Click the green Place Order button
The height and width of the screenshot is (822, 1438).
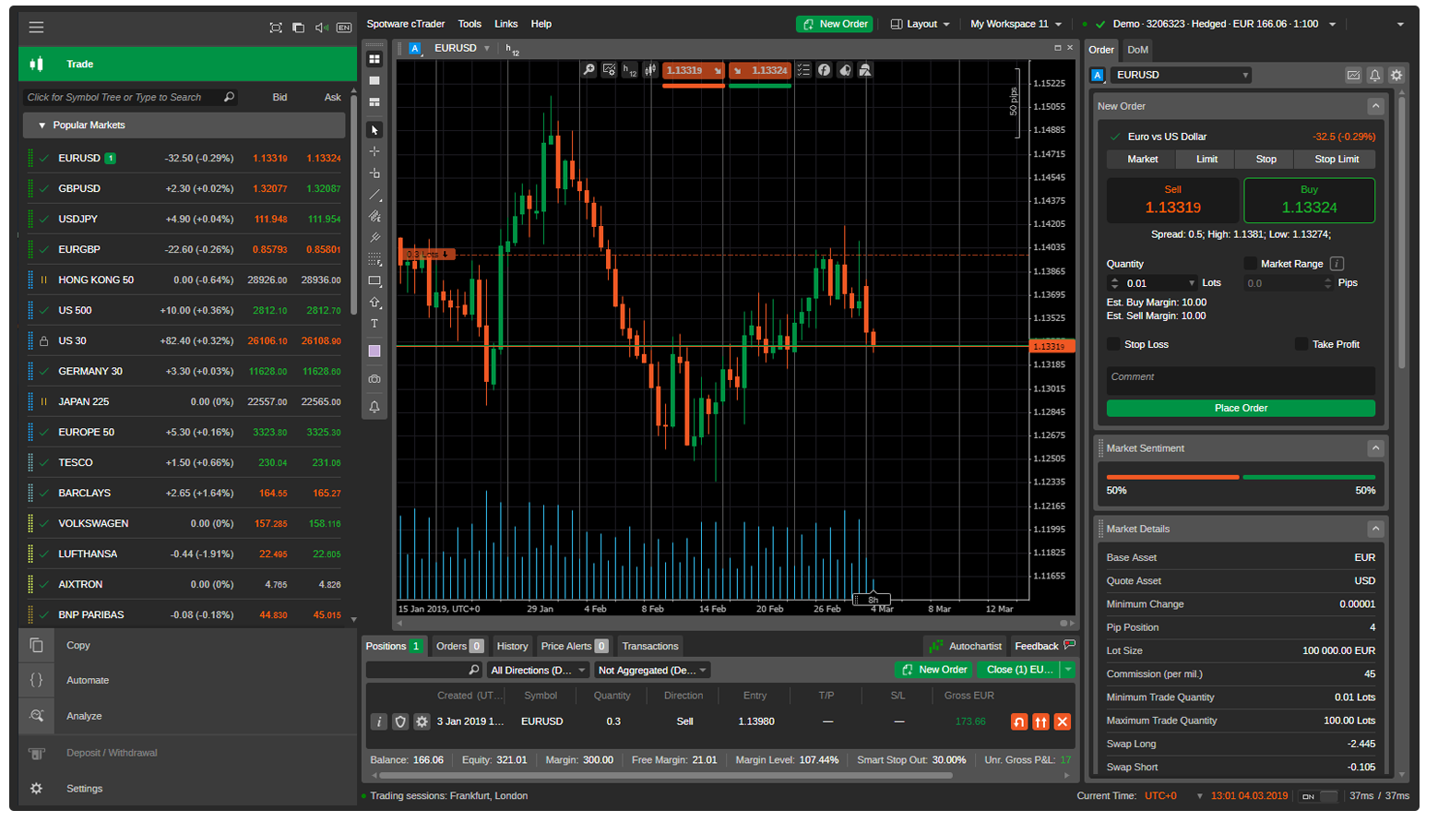[1241, 408]
